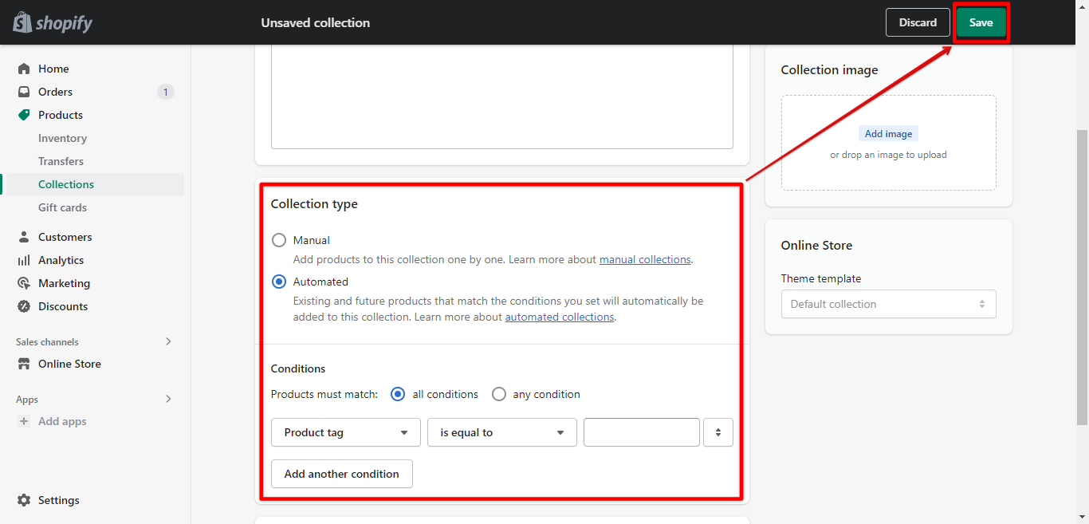The width and height of the screenshot is (1089, 524).
Task: Go to Collections in the sidebar
Action: coord(66,184)
